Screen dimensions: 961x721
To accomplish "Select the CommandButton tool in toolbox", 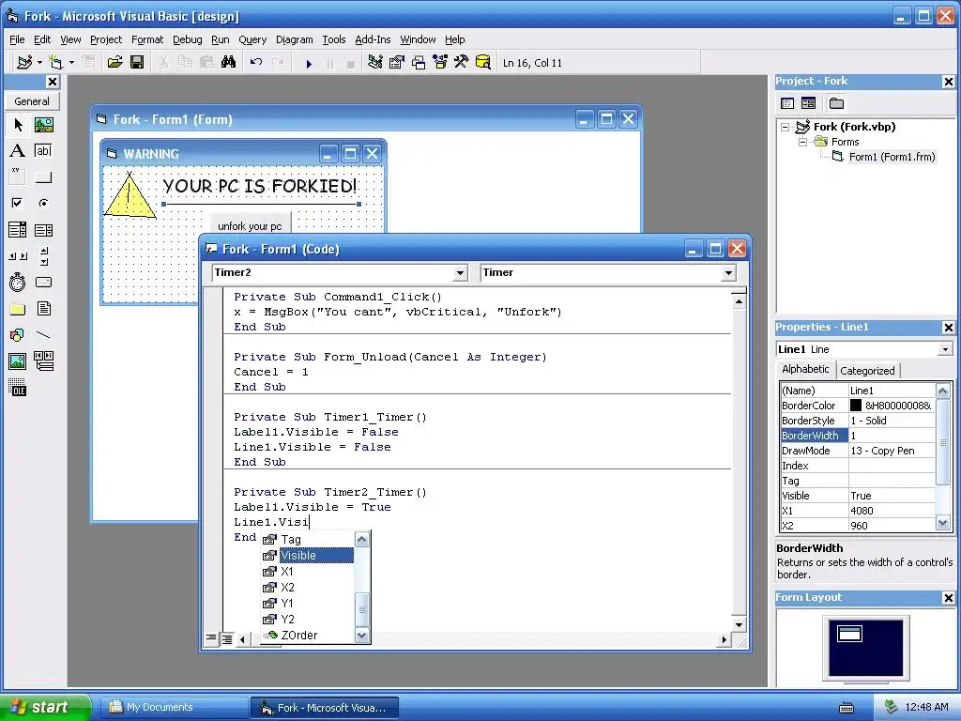I will [x=43, y=177].
